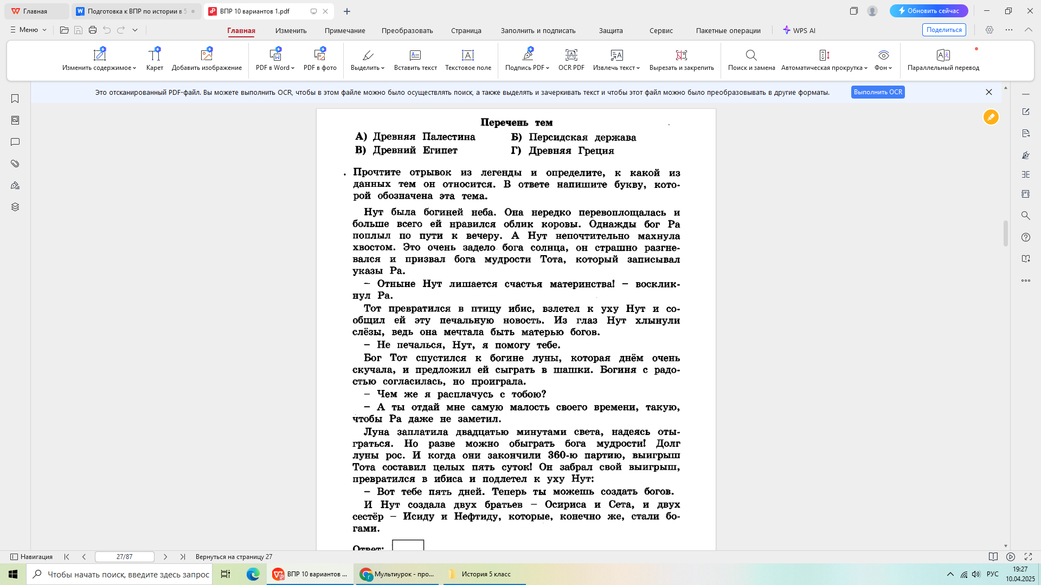Expand Автоматическая прокрутка dropdown arrow
1041x585 pixels.
(866, 68)
